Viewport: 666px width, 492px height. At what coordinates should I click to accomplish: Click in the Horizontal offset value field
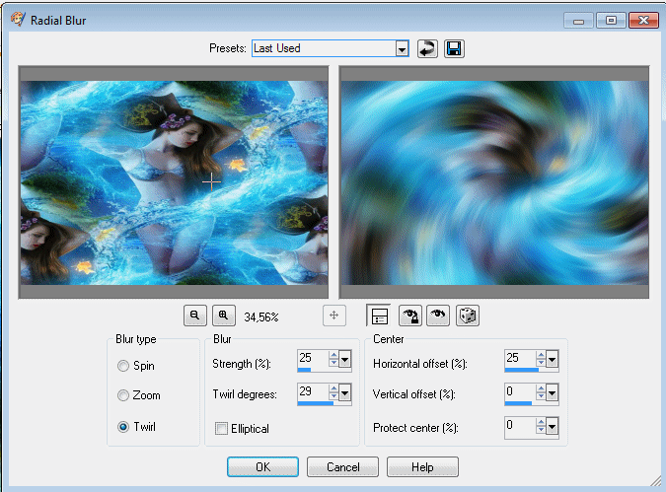pyautogui.click(x=520, y=358)
